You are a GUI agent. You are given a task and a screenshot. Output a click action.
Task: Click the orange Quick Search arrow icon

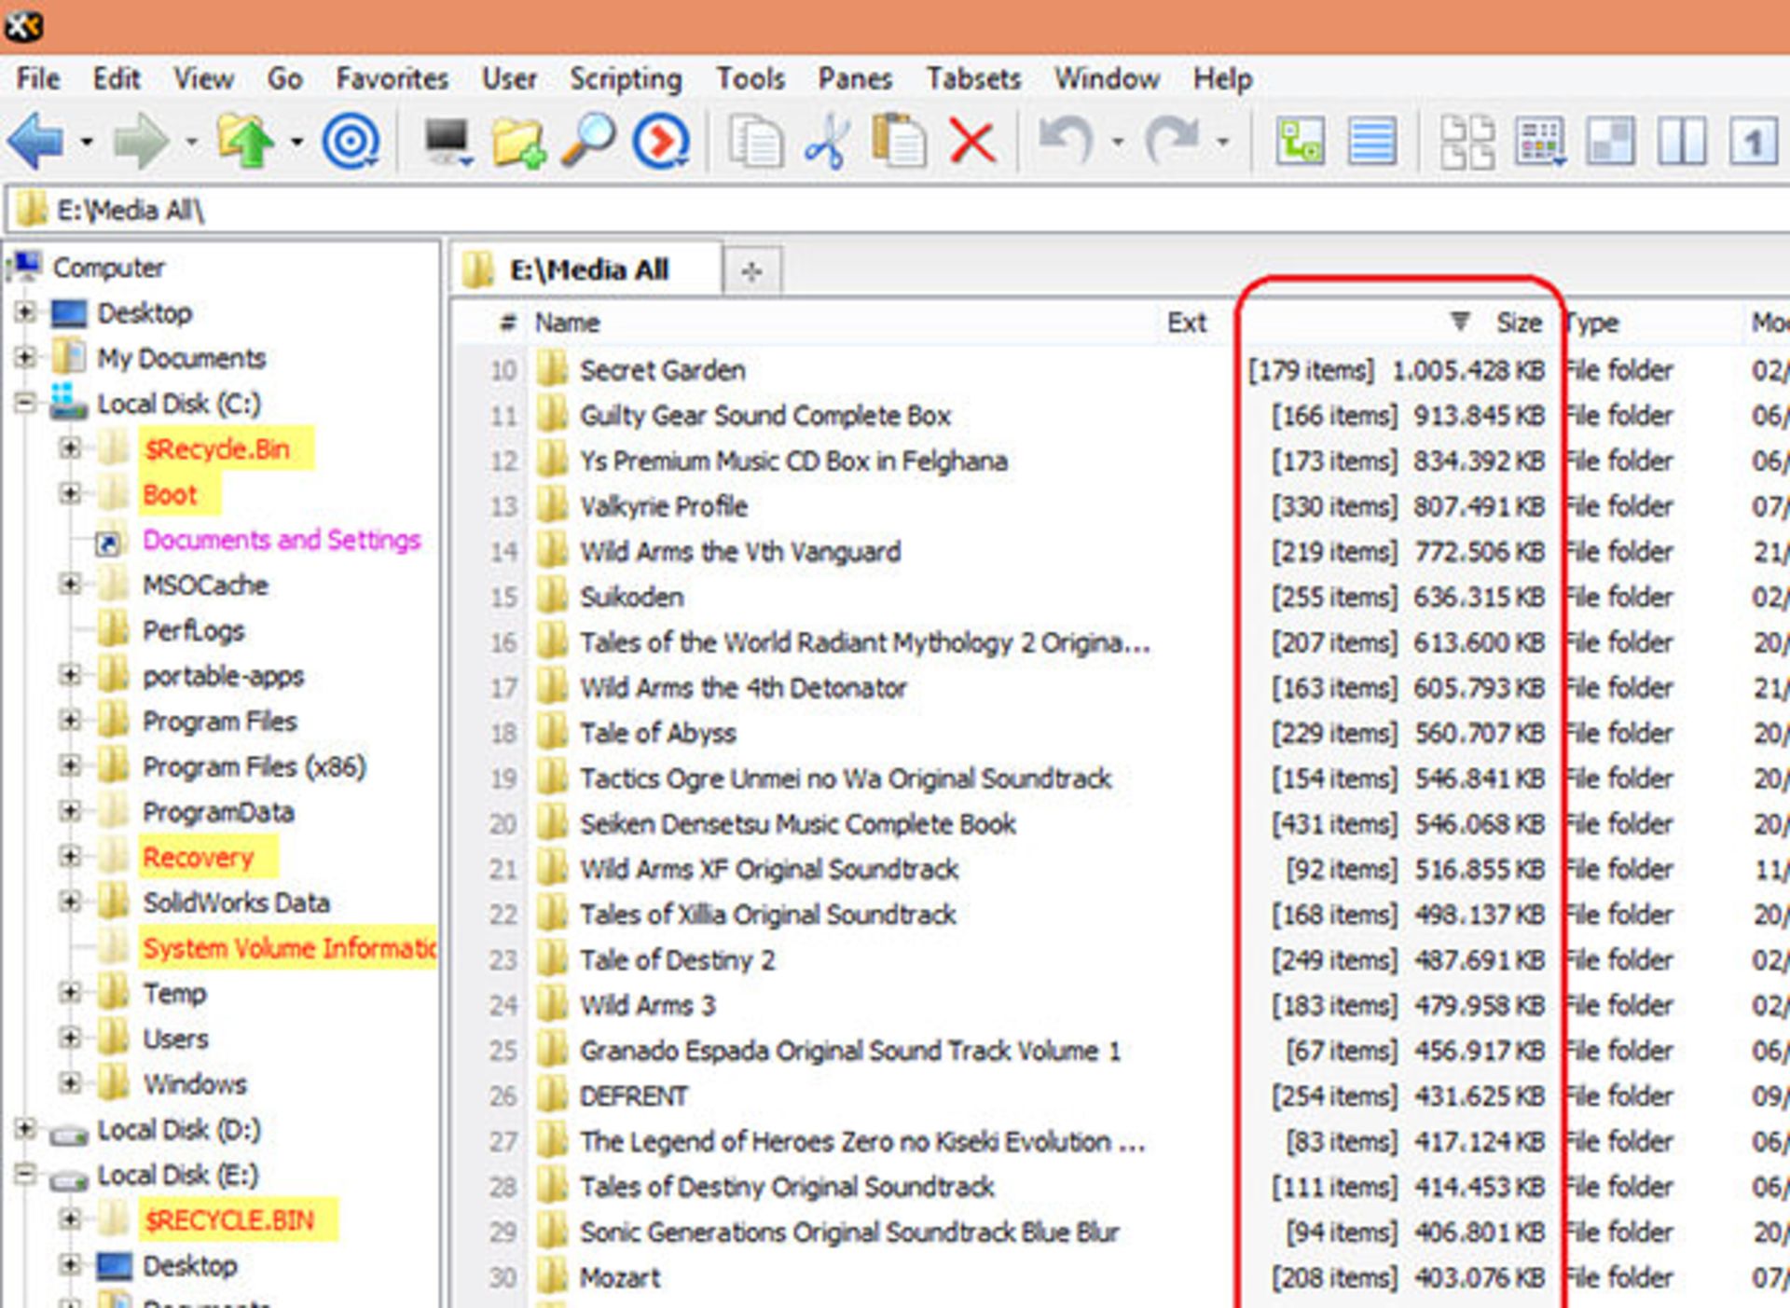tap(661, 142)
